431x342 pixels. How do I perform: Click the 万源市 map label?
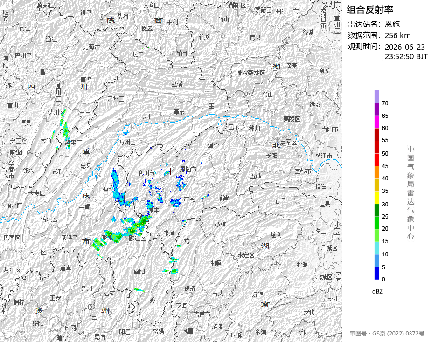91,47
